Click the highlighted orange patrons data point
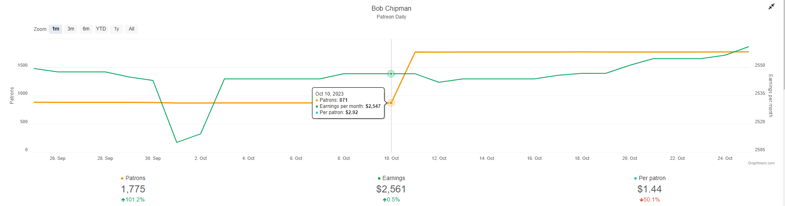Screen dimensions: 785x206 (x=391, y=103)
